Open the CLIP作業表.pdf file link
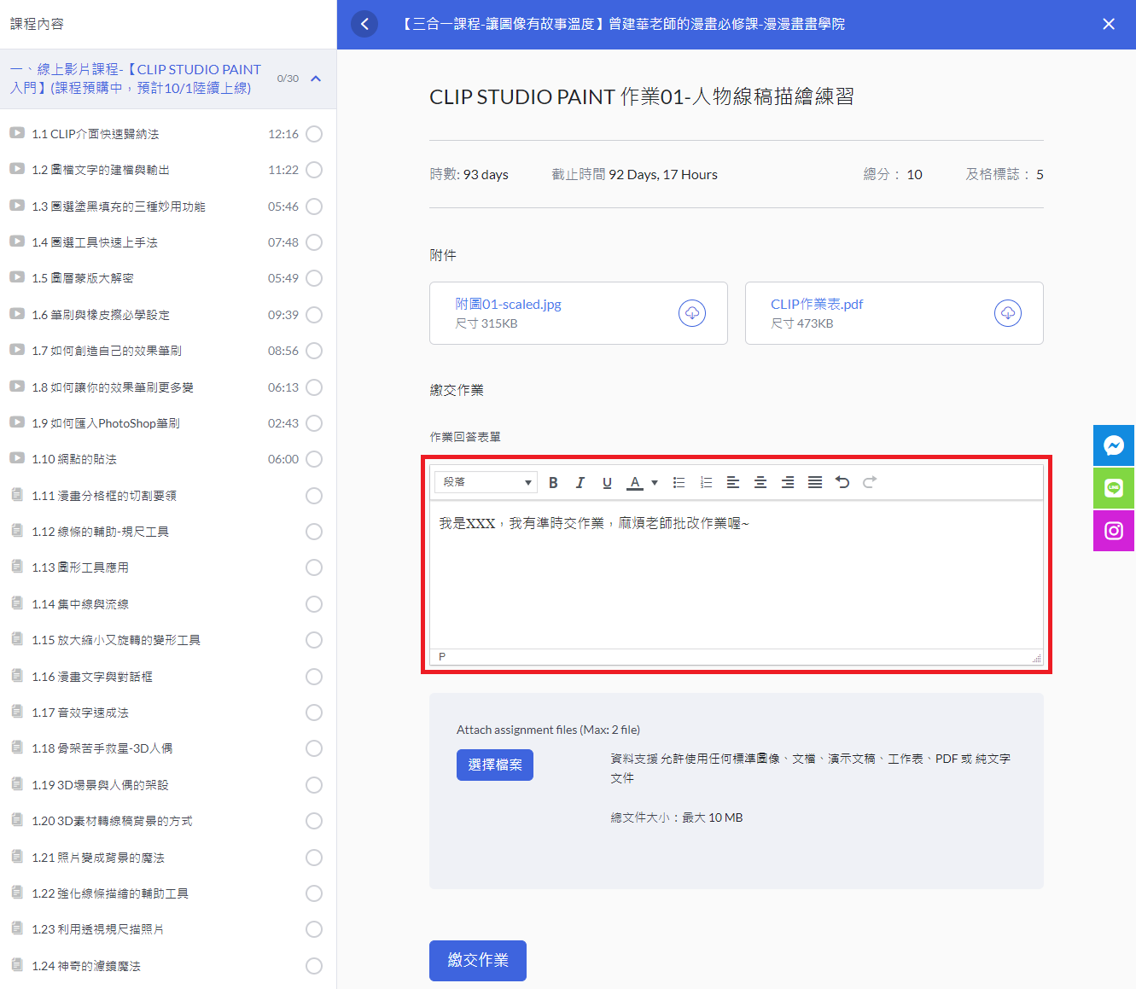 click(817, 305)
